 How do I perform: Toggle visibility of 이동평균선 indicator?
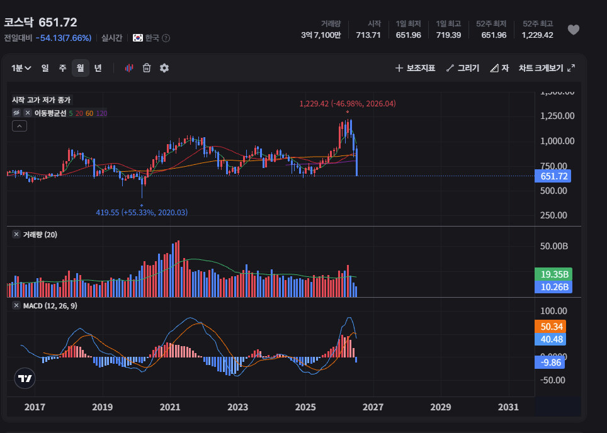(x=16, y=113)
